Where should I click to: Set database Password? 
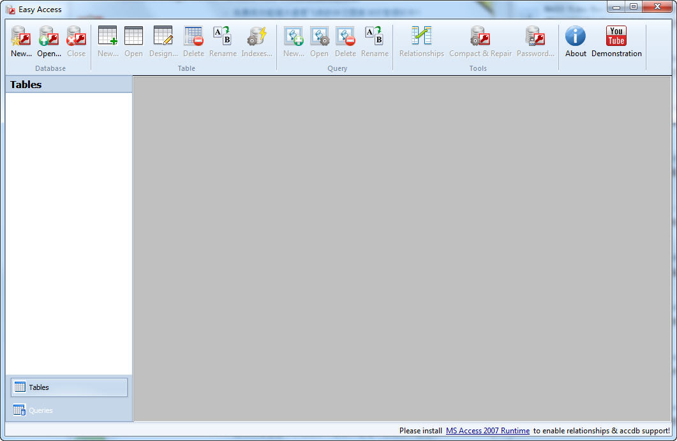(x=535, y=41)
